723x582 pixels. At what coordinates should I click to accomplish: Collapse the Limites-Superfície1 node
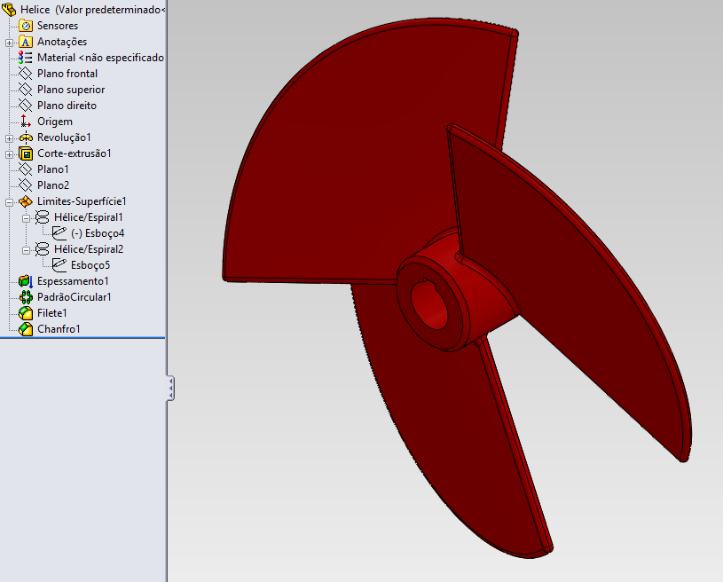point(9,202)
